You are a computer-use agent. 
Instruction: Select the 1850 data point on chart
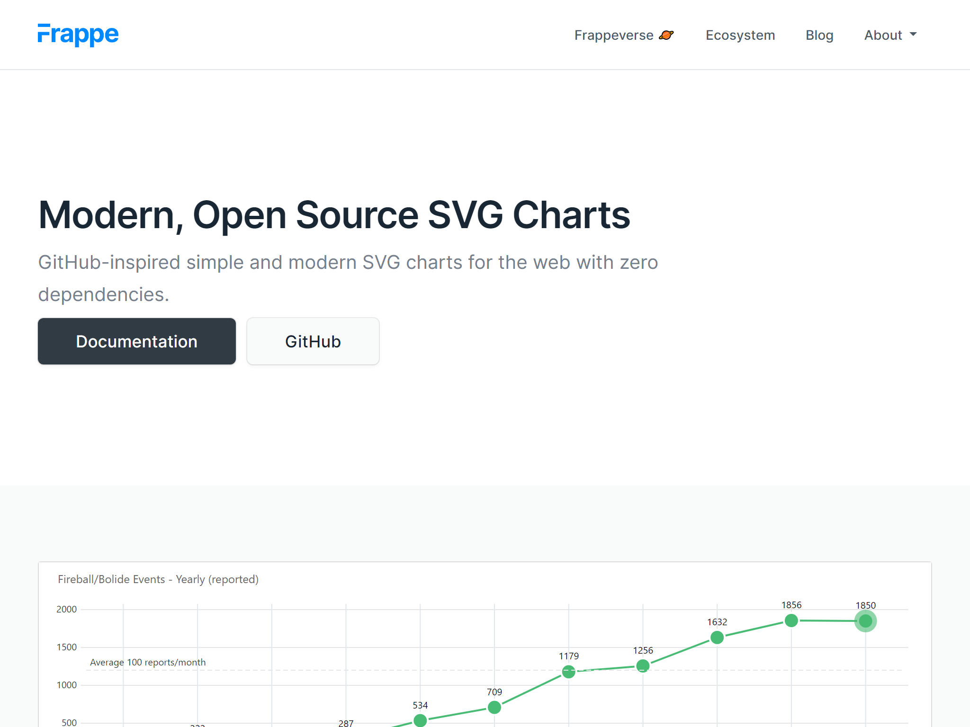pos(865,621)
